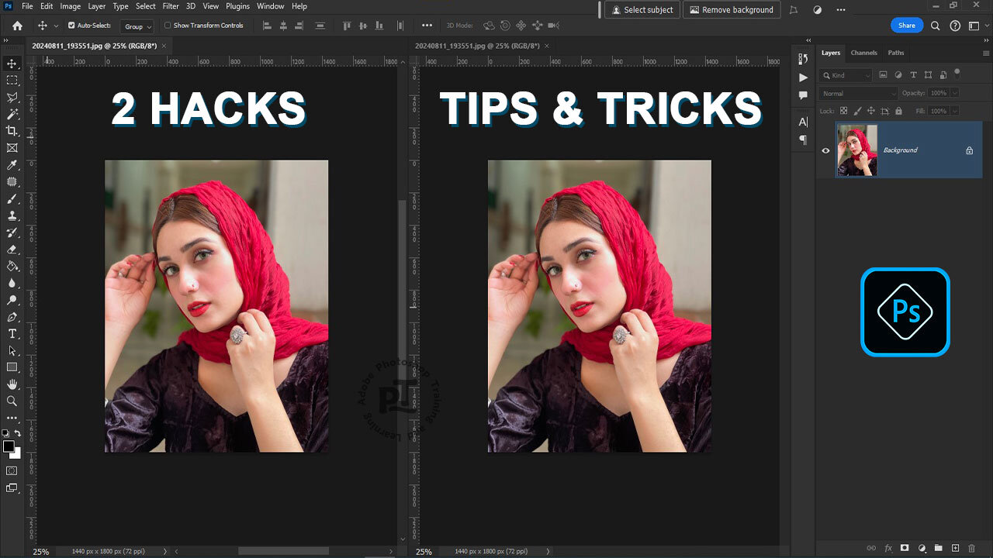This screenshot has height=558, width=993.
Task: Select the History Brush tool
Action: click(x=12, y=232)
